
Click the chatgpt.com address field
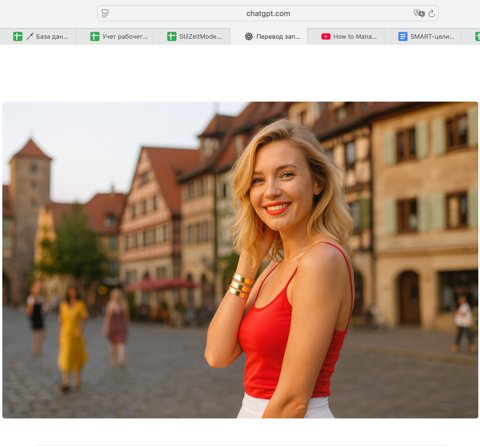[x=268, y=13]
